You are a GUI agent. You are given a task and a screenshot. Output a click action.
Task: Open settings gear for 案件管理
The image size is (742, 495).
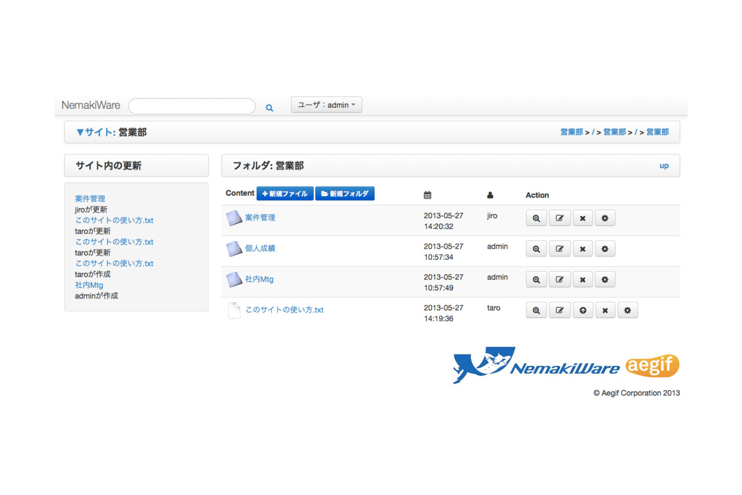tap(605, 218)
